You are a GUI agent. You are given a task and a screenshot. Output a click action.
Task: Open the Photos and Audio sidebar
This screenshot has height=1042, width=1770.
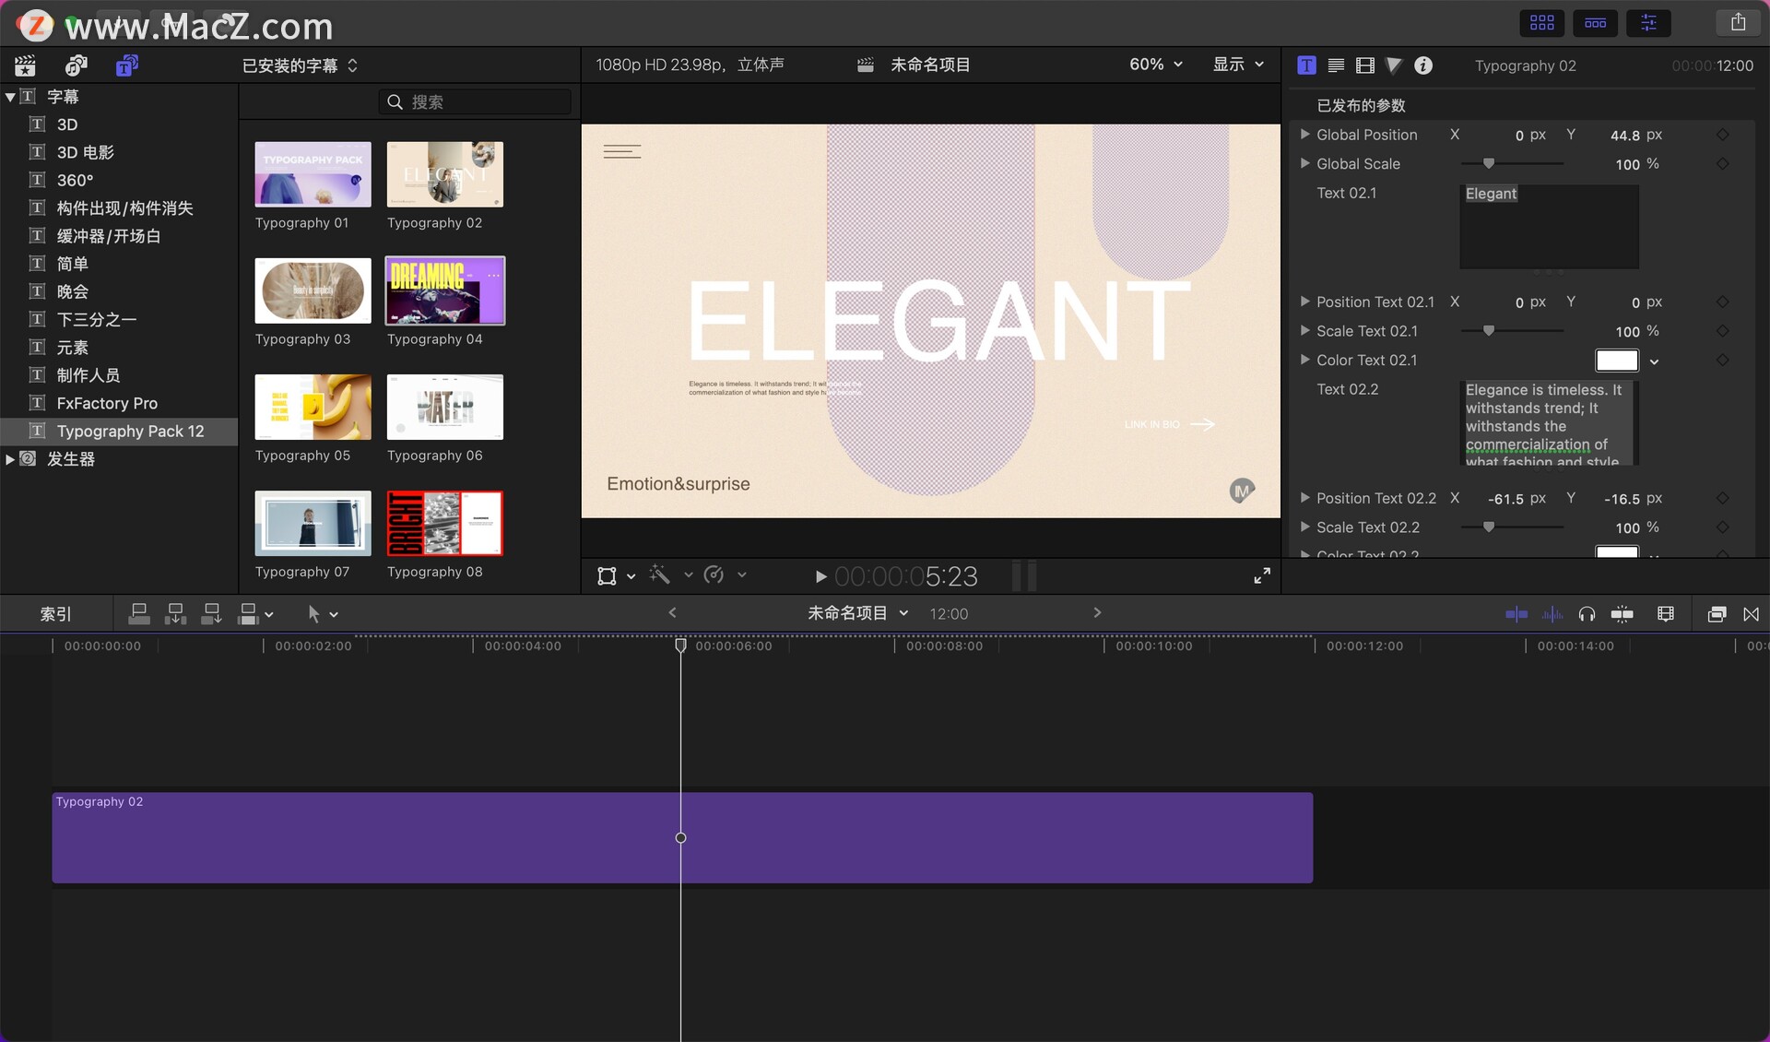pyautogui.click(x=76, y=65)
